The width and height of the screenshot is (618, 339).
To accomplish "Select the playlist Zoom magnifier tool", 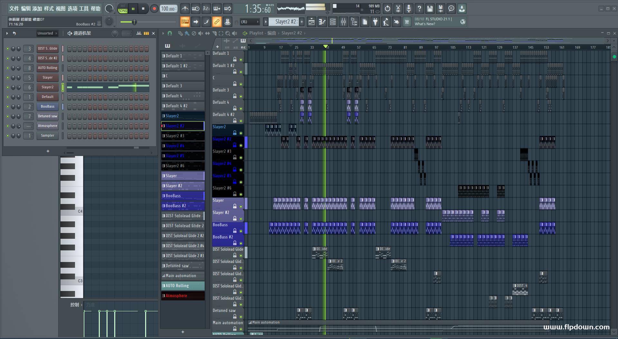I will (x=228, y=33).
